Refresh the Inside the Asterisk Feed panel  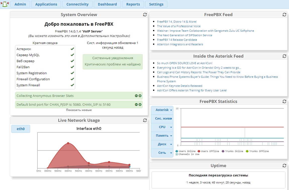point(284,56)
